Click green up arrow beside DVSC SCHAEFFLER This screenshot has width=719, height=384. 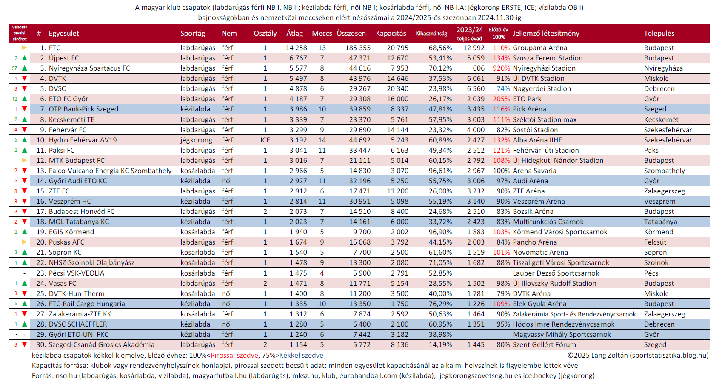coord(24,324)
